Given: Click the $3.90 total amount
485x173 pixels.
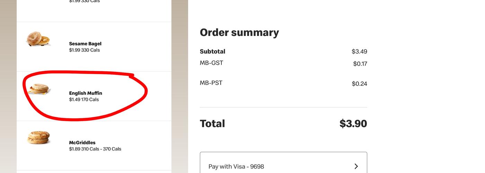Looking at the screenshot, I should click(x=353, y=124).
